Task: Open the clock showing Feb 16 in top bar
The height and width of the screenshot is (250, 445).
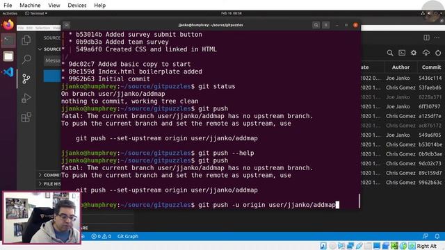Action: click(232, 13)
